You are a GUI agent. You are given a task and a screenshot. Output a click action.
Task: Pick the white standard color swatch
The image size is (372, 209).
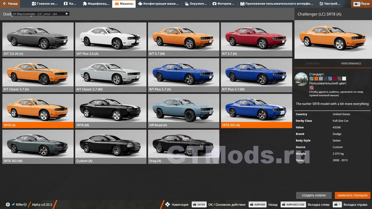click(344, 79)
